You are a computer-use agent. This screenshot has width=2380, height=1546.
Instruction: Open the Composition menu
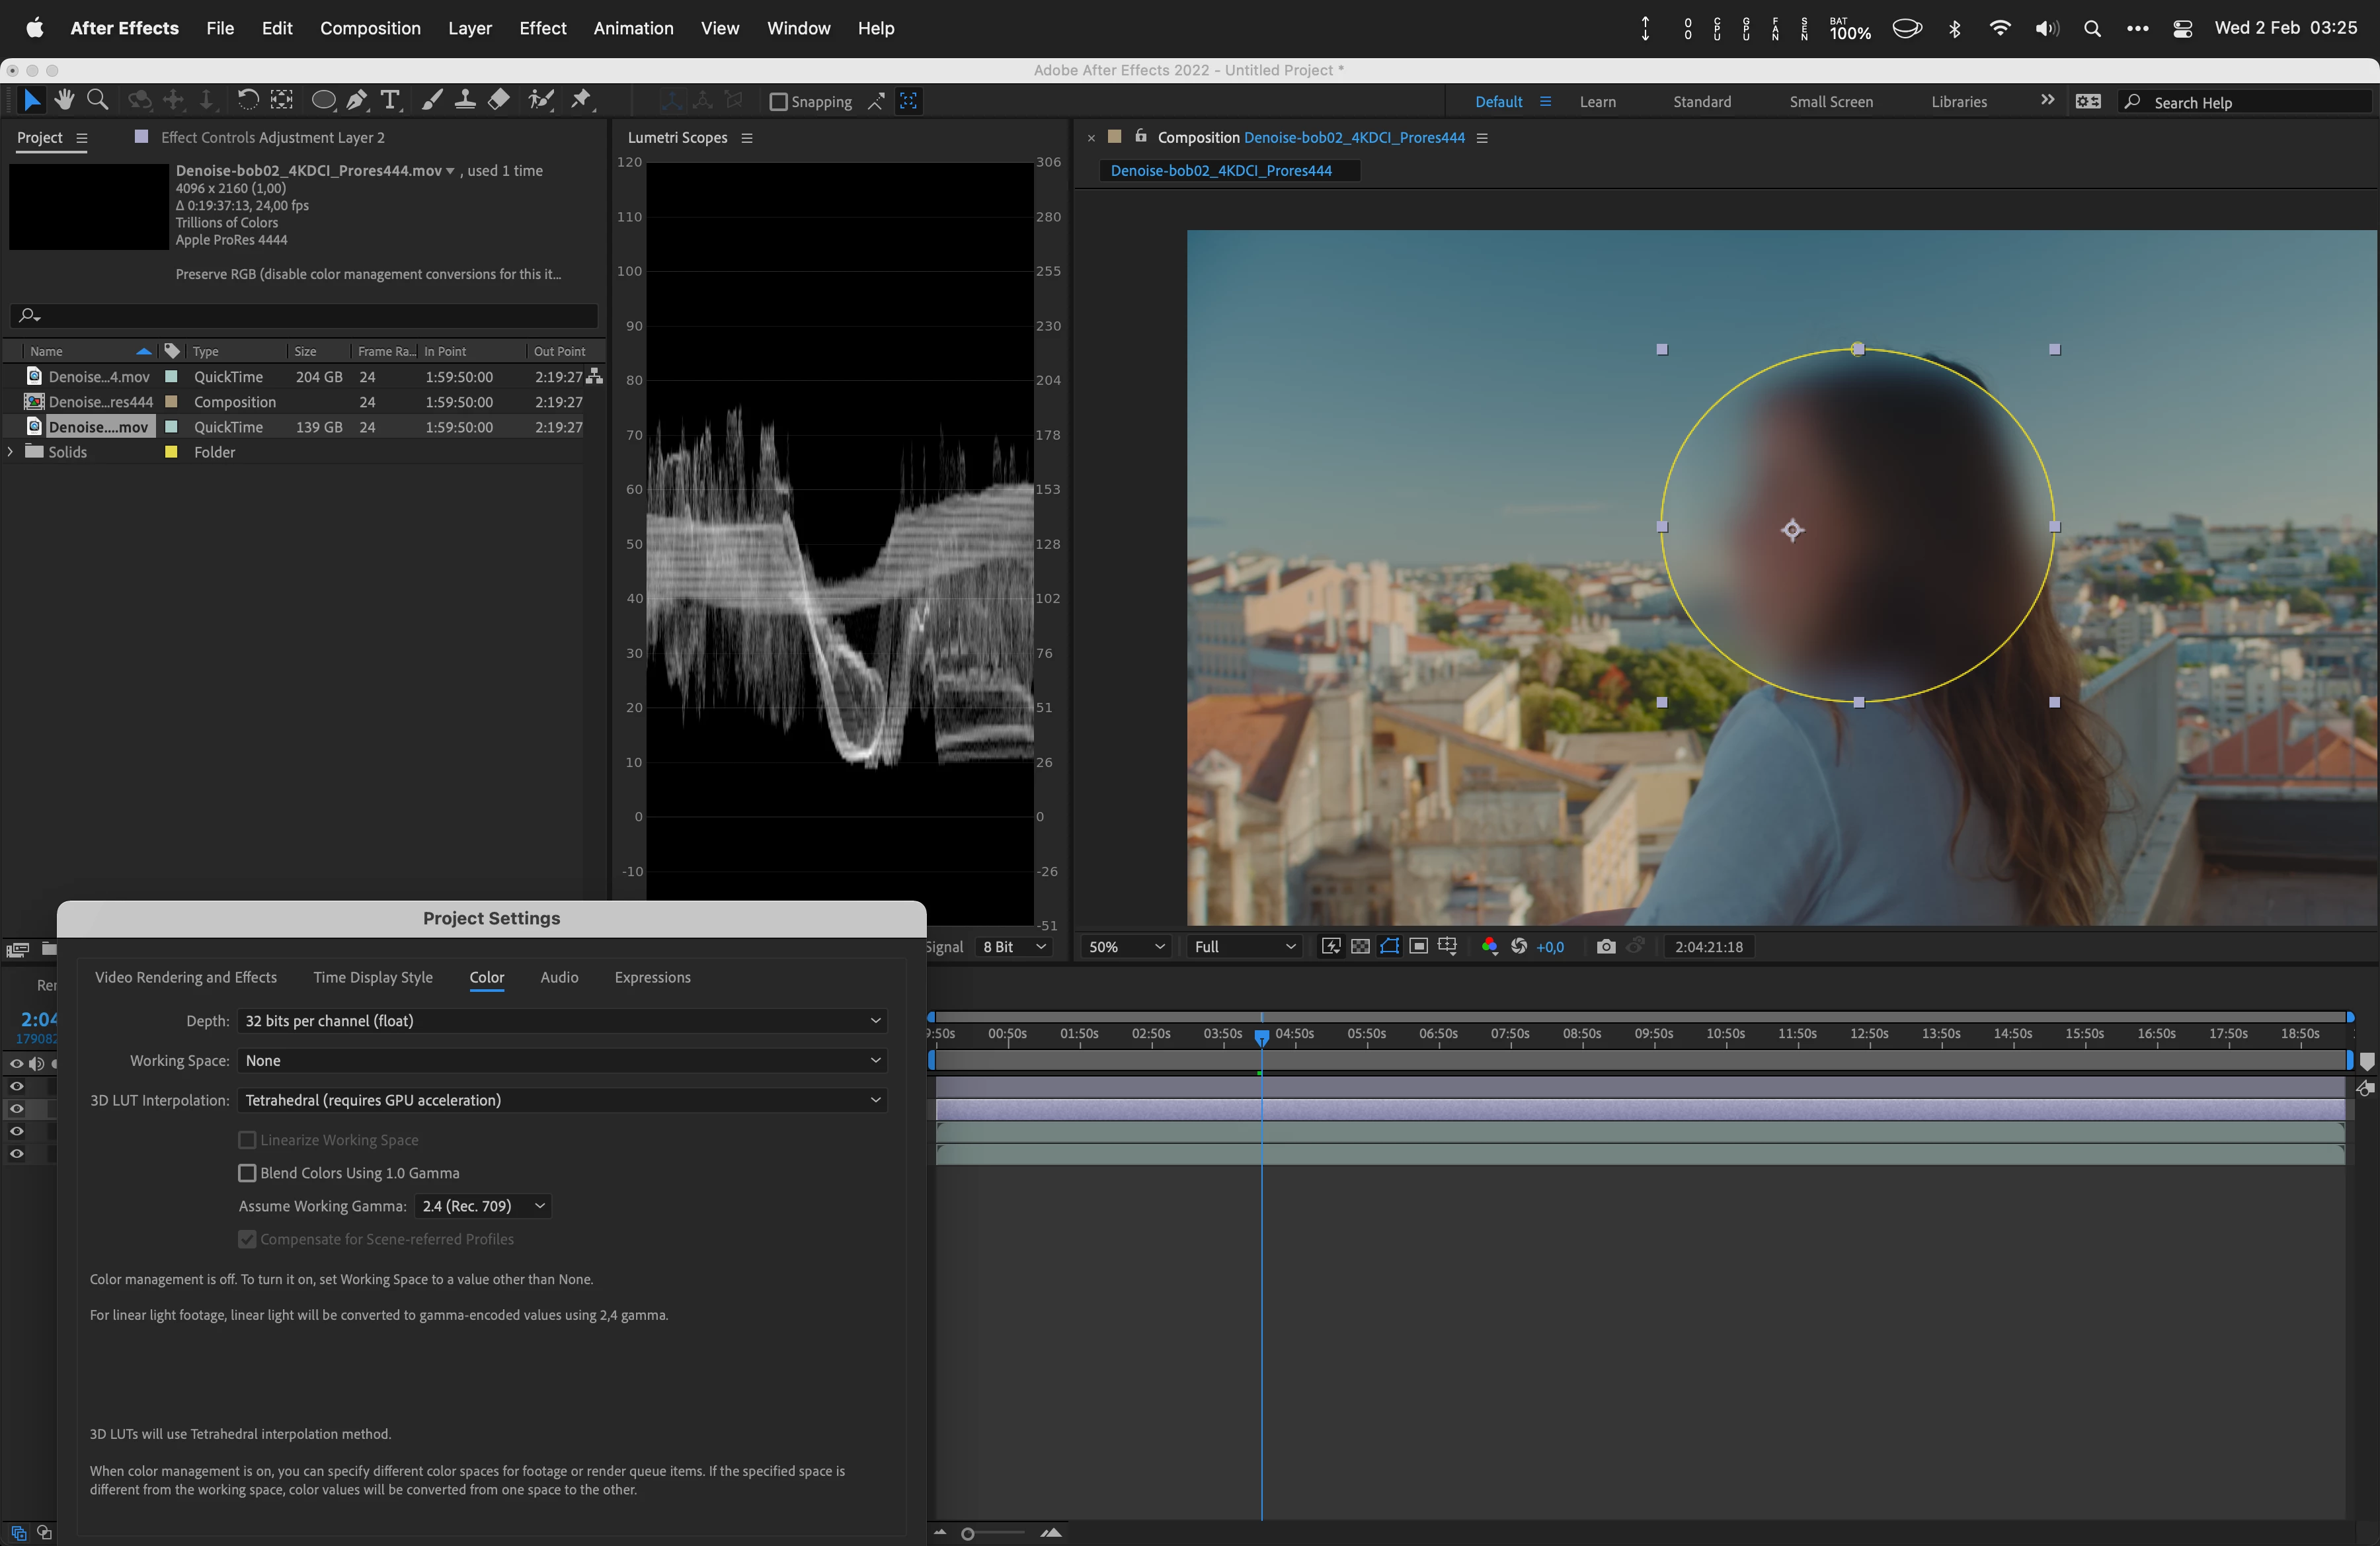370,28
